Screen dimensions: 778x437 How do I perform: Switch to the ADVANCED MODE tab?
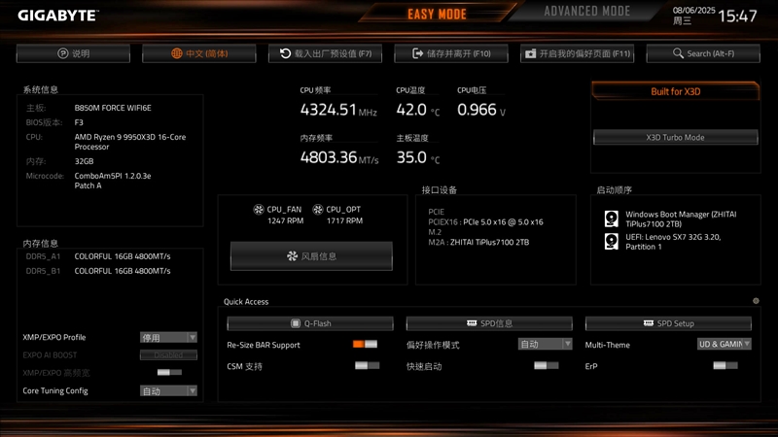[x=587, y=12]
